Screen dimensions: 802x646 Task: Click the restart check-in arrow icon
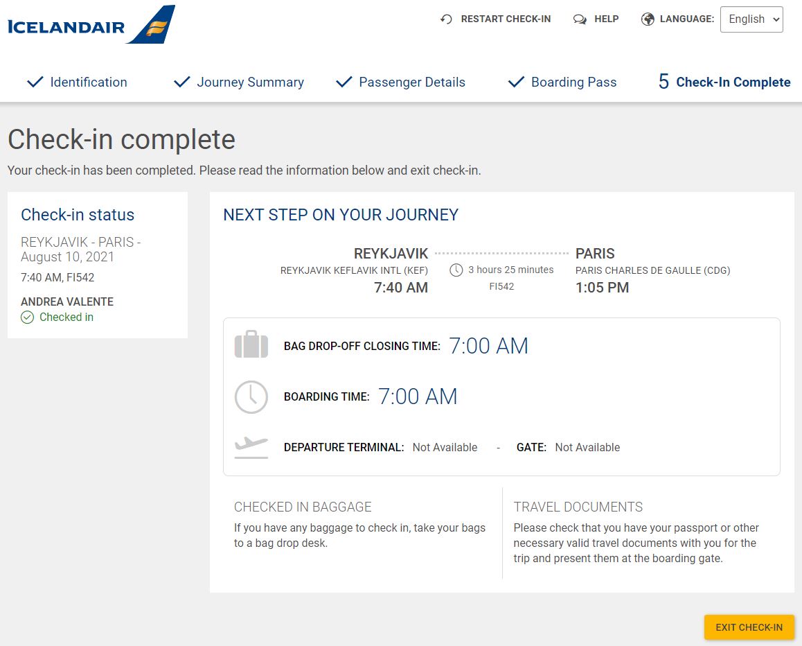[x=446, y=19]
